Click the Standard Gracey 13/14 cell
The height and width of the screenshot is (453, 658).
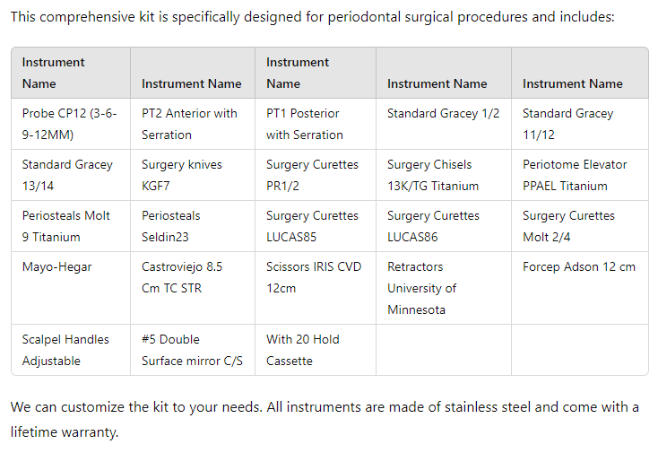click(x=70, y=175)
